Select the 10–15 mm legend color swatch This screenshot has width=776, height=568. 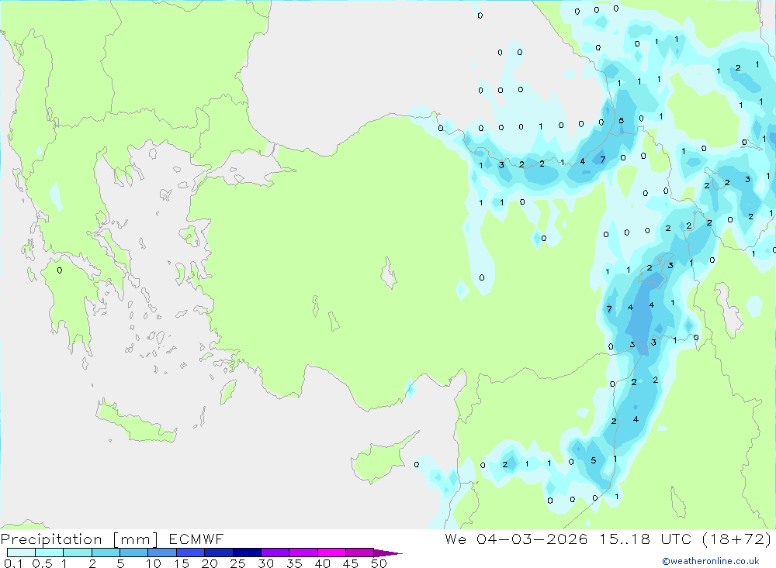(x=162, y=553)
